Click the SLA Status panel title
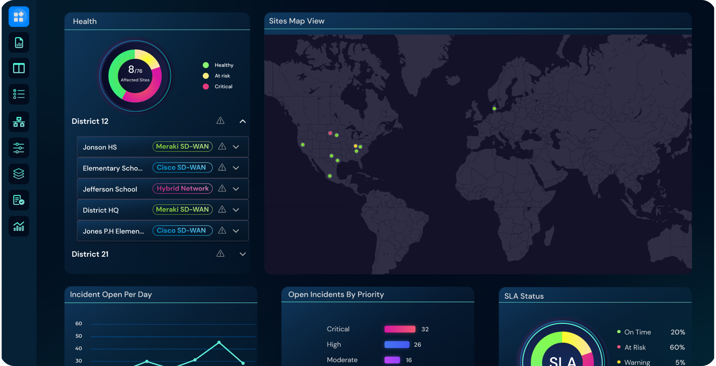 point(524,296)
